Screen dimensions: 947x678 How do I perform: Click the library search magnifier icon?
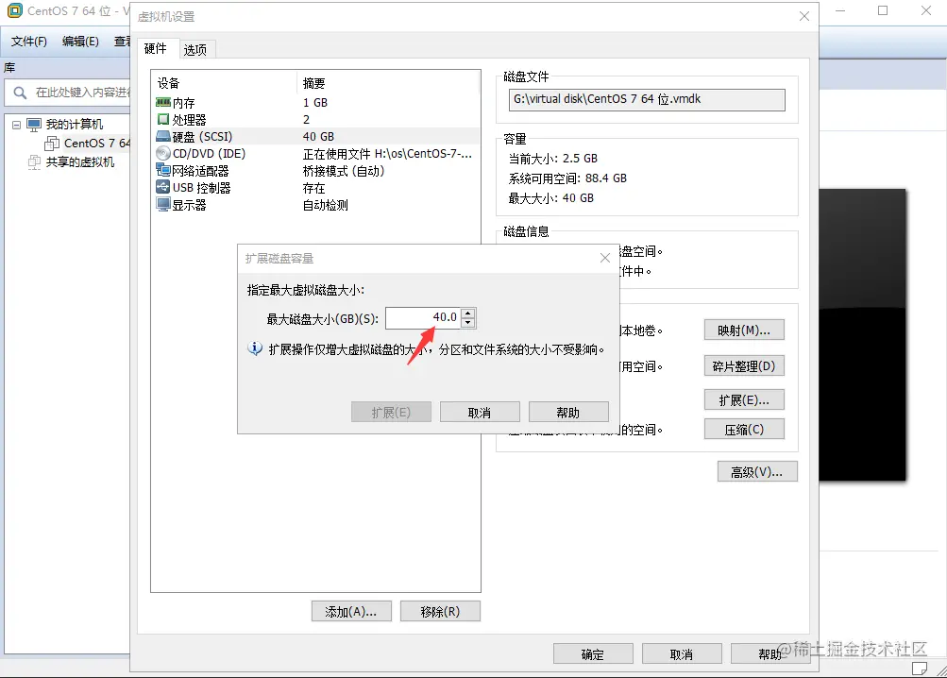[x=20, y=93]
